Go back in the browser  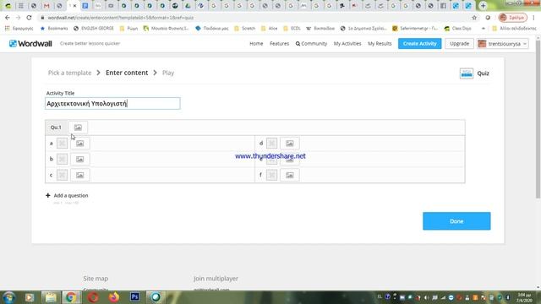(8, 18)
